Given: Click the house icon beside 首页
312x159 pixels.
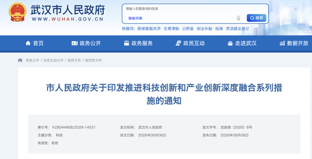Looking at the screenshot, I should point(28,43).
